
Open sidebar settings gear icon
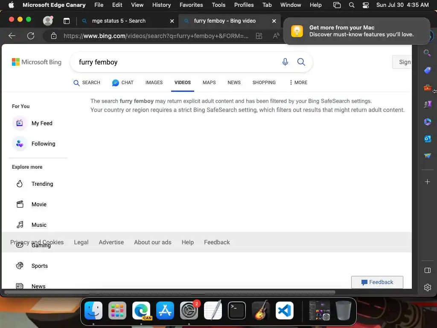(427, 287)
